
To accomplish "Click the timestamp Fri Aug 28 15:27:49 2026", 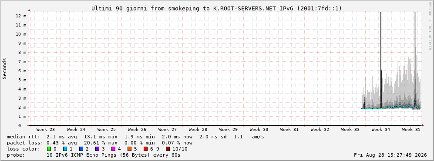I will 390,155.
